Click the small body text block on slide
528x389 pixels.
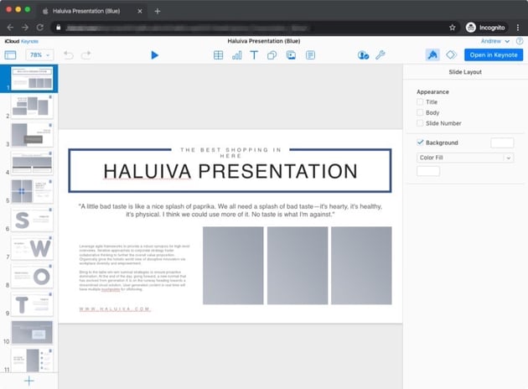[134, 267]
